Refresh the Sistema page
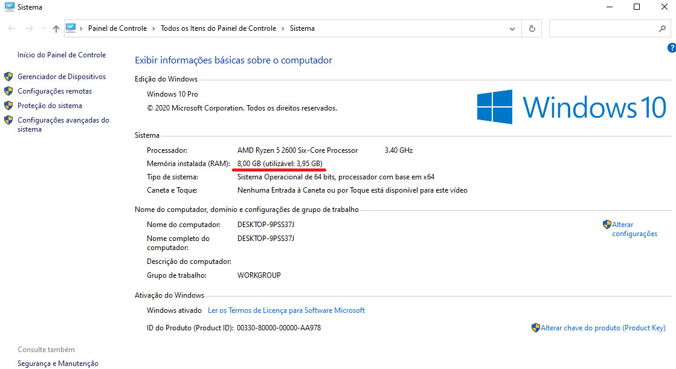The width and height of the screenshot is (676, 369). coord(532,28)
